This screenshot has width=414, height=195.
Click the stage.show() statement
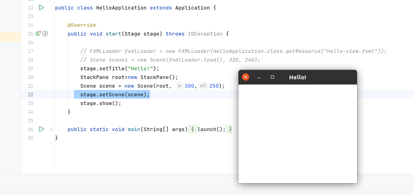100,103
